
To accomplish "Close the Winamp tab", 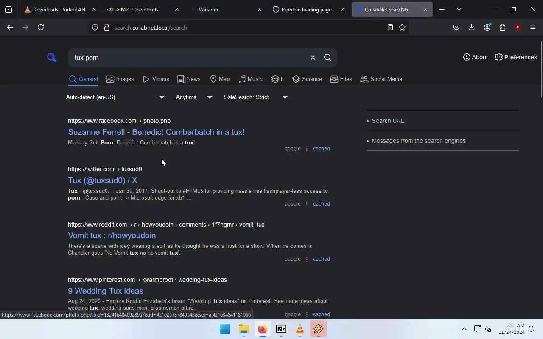I will coord(260,9).
